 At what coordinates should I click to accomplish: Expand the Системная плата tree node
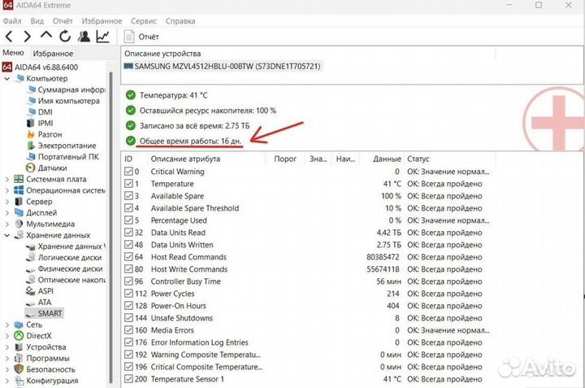(x=7, y=179)
